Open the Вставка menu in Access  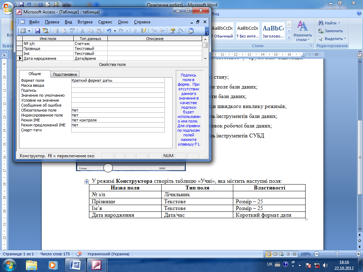click(85, 22)
